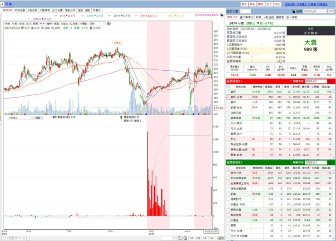Click the 2025/05/26 date marker on chart axis
Viewport: 336px width, 241px height.
pos(211,231)
